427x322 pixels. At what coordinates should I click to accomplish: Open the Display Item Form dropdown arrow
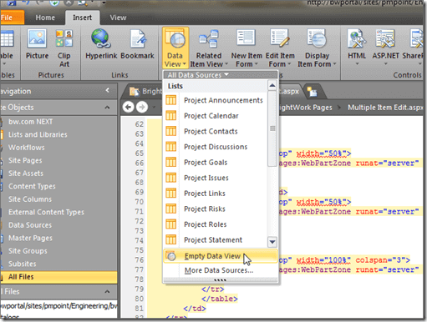tap(334, 64)
